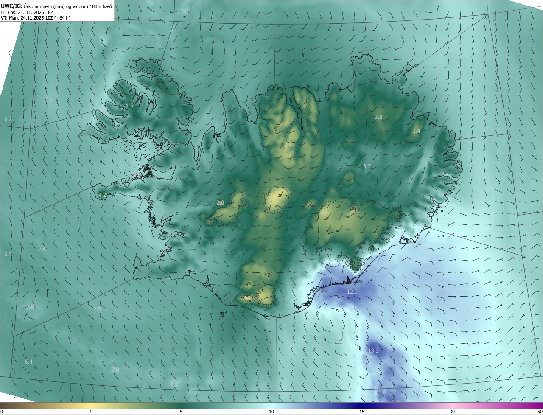Screen dimensions: 543x415
Task: Click the '50' tick on the color scale
Action: pyautogui.click(x=540, y=412)
